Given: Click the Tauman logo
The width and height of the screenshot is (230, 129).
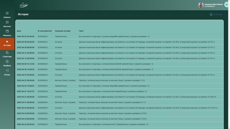Looking at the screenshot, I should 24,5.
